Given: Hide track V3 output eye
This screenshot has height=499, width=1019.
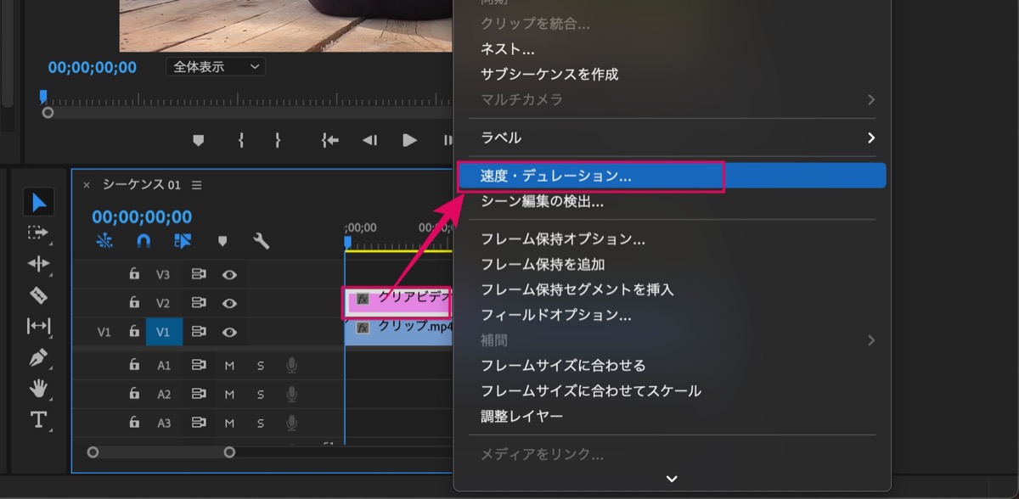Looking at the screenshot, I should click(229, 275).
